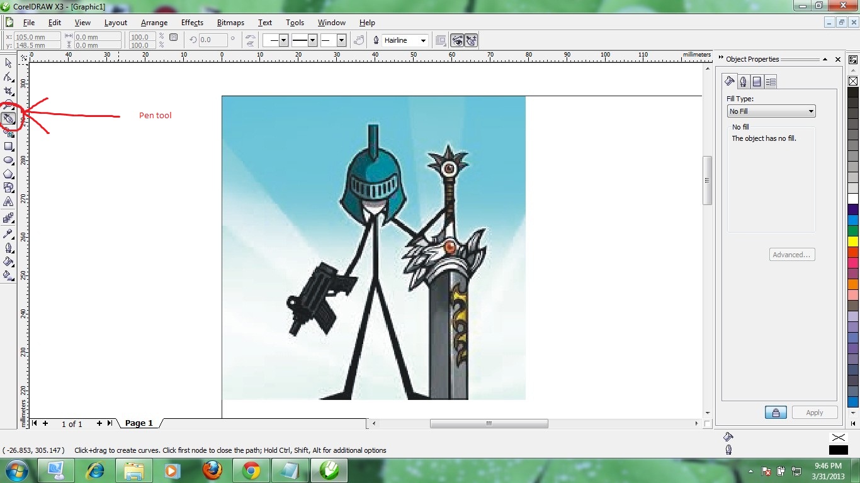
Task: Choose the Shape tool
Action: pyautogui.click(x=8, y=77)
